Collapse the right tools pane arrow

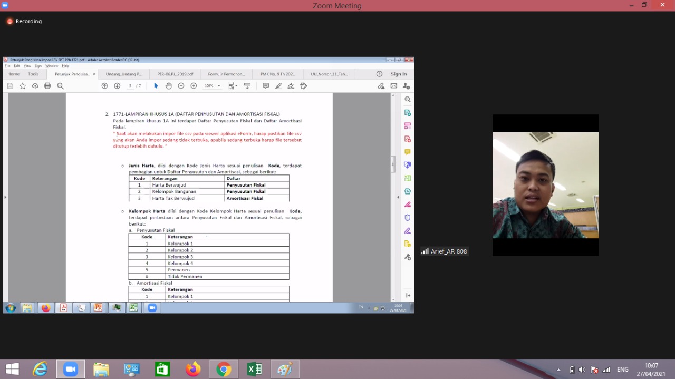[398, 197]
